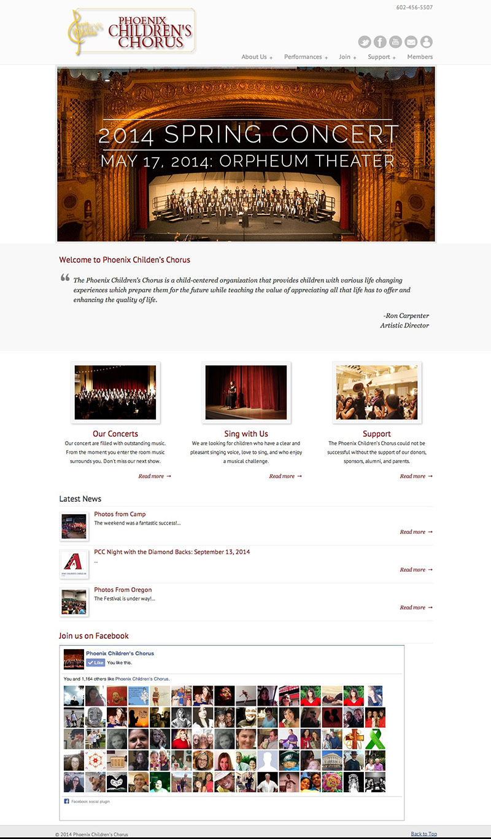Click the email envelope icon
Screen dimensions: 491x839
pyautogui.click(x=411, y=42)
